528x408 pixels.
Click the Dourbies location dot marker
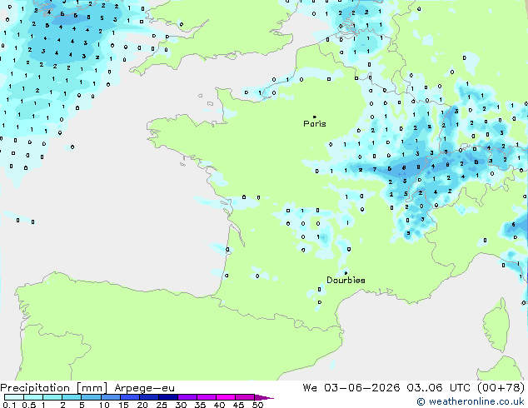click(346, 273)
